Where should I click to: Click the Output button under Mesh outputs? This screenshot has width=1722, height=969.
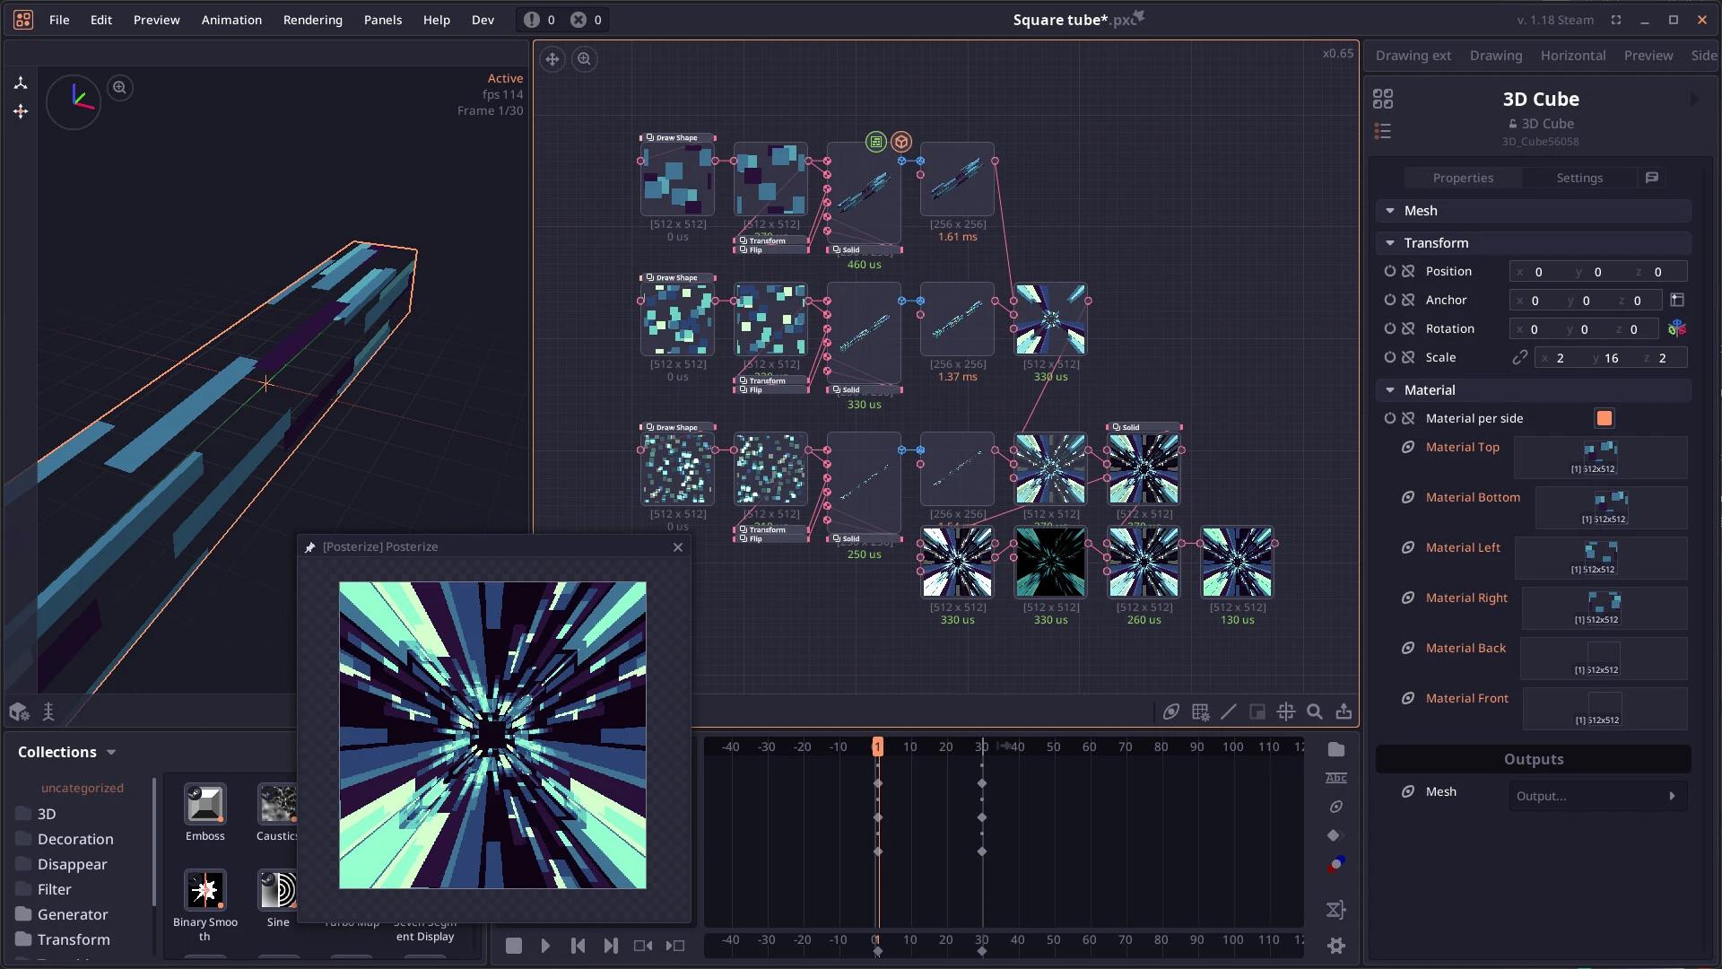pyautogui.click(x=1597, y=796)
